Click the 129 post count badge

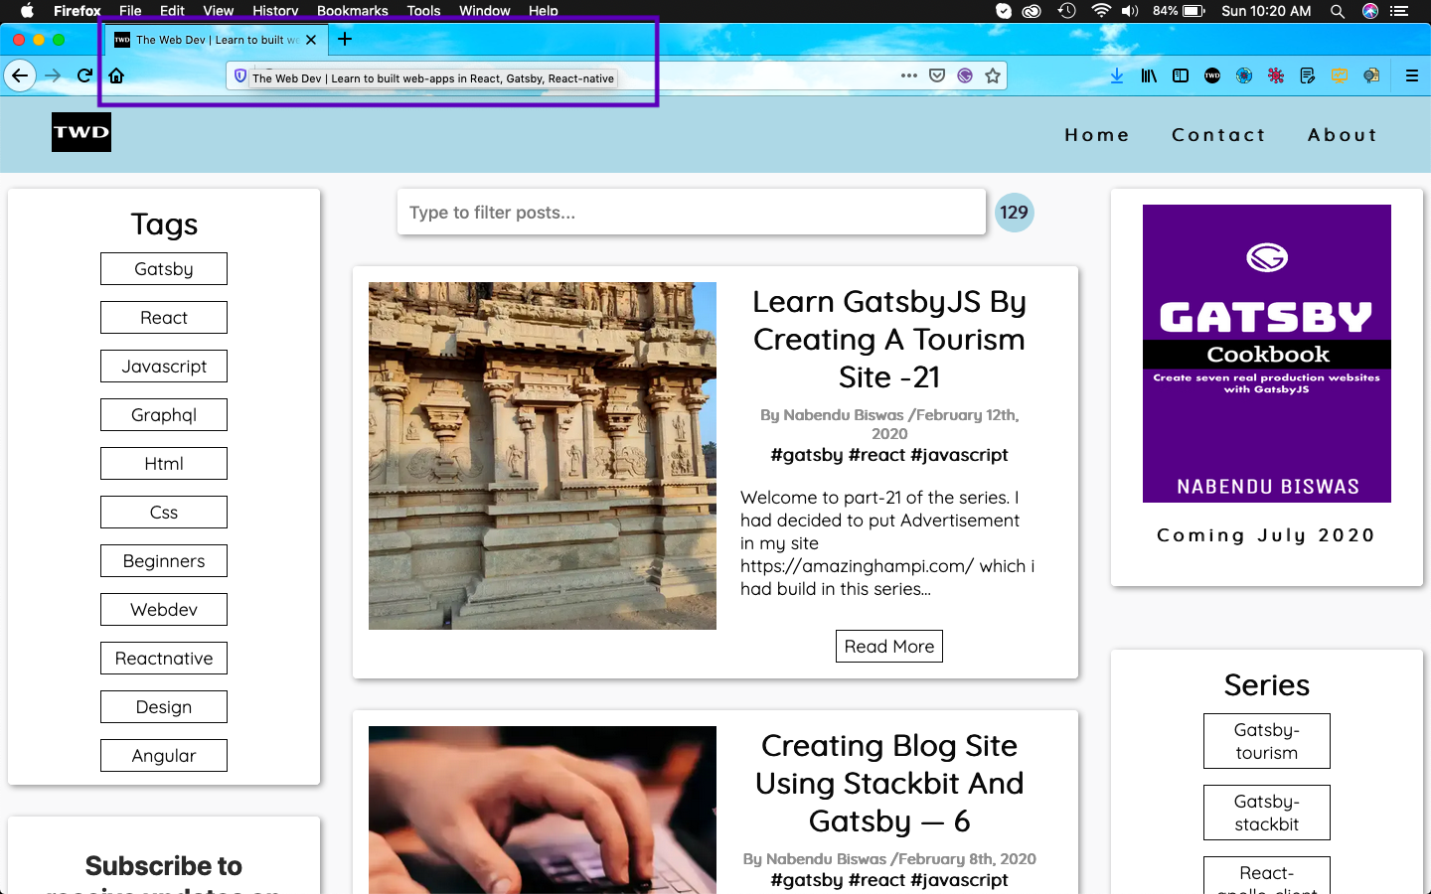(1015, 213)
